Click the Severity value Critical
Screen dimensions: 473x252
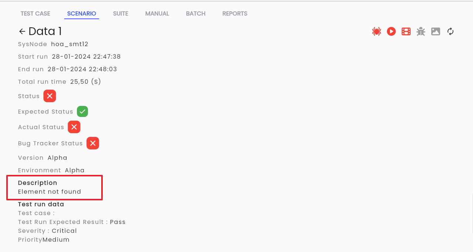pos(64,231)
